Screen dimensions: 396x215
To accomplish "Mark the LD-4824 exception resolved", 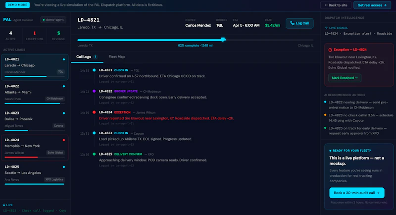I will [x=345, y=78].
